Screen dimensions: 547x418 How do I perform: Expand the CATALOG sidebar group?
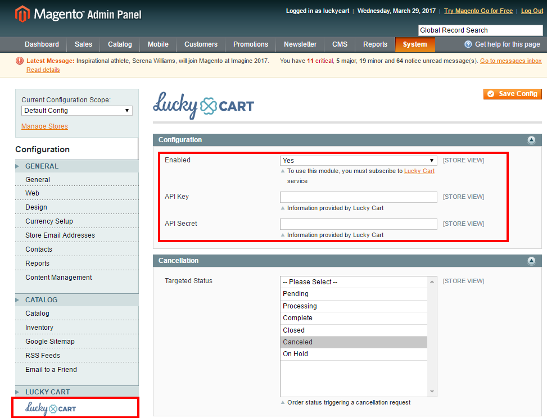click(x=41, y=300)
